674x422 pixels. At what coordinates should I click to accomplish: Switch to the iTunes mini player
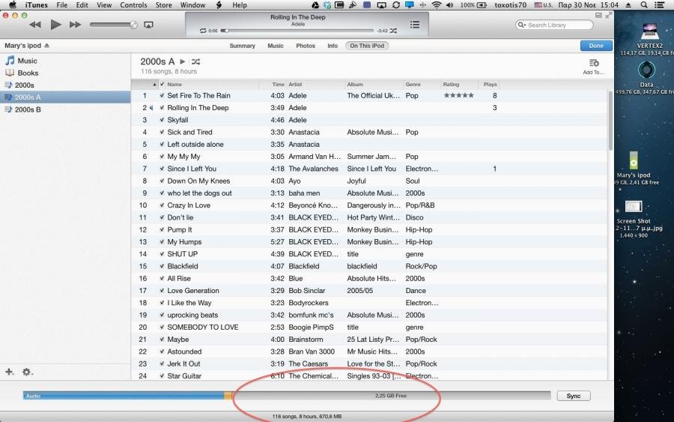click(x=598, y=15)
